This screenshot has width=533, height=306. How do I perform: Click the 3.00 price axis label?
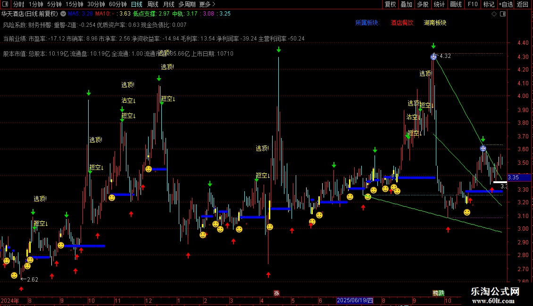coord(523,229)
